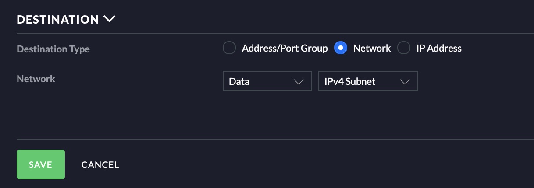Collapse the DESTINATION section chevron

(x=109, y=19)
